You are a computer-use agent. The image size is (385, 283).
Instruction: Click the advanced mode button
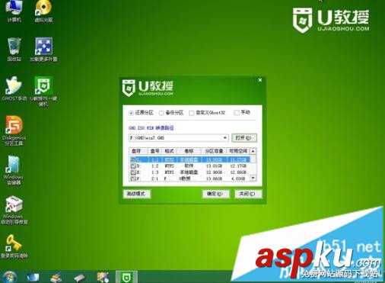pos(136,194)
